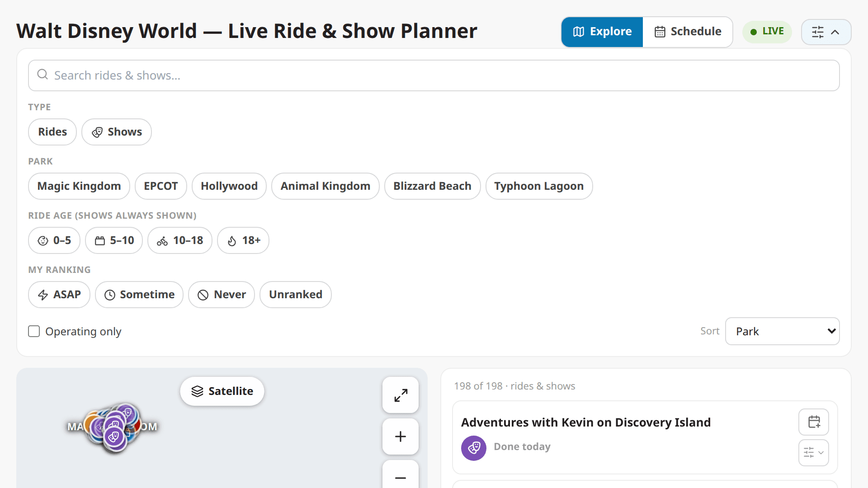Viewport: 868px width, 488px height.
Task: Focus the Search rides & shows field
Action: coord(434,75)
